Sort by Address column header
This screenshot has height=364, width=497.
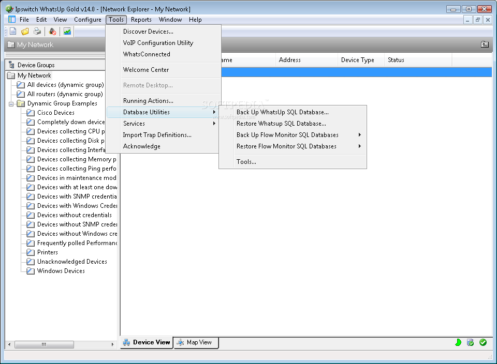[306, 60]
